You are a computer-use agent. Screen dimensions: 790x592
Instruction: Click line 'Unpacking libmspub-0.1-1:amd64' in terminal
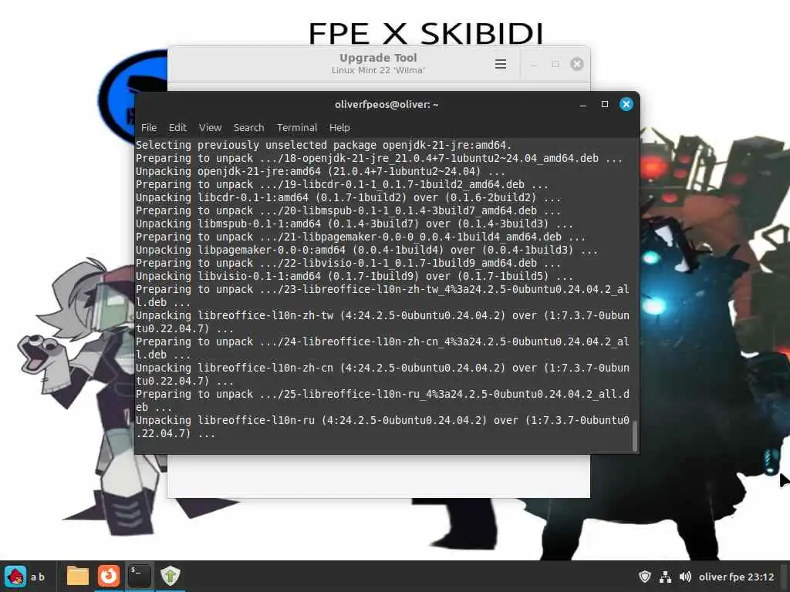pyautogui.click(x=354, y=224)
